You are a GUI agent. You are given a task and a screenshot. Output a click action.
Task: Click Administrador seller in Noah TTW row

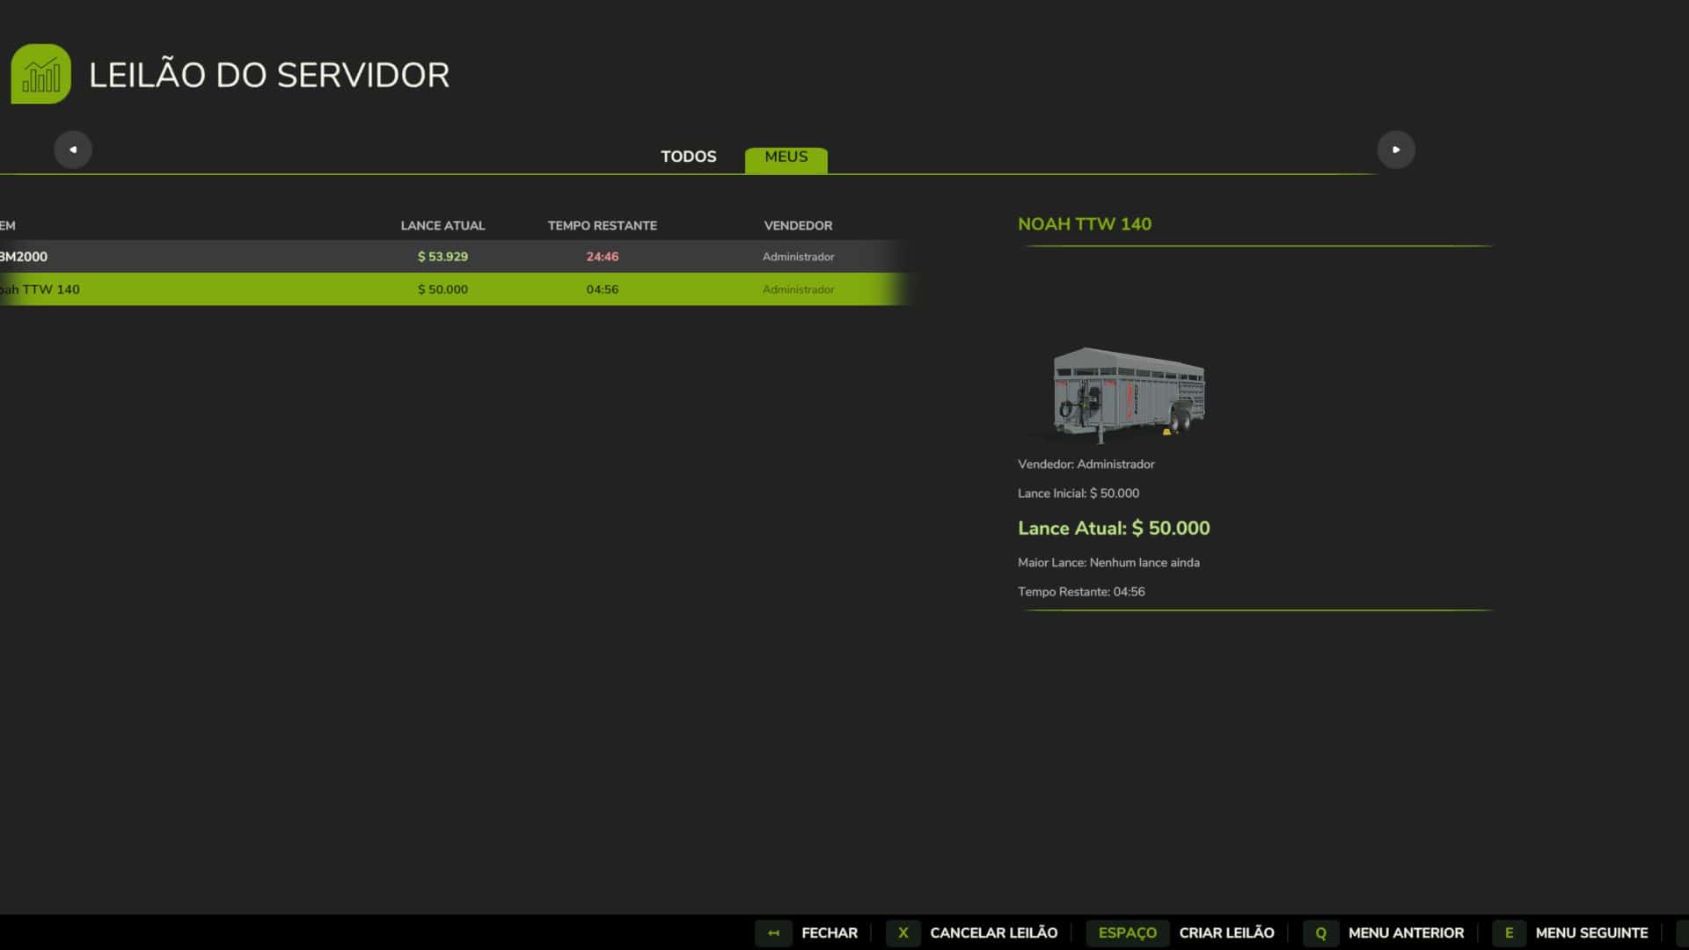coord(798,289)
